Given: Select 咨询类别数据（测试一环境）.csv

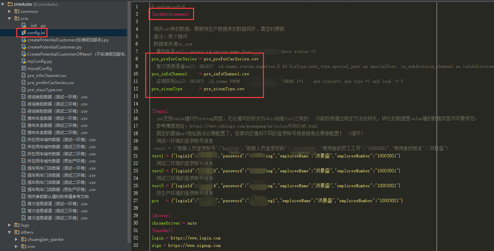Looking at the screenshot, I should [57, 97].
